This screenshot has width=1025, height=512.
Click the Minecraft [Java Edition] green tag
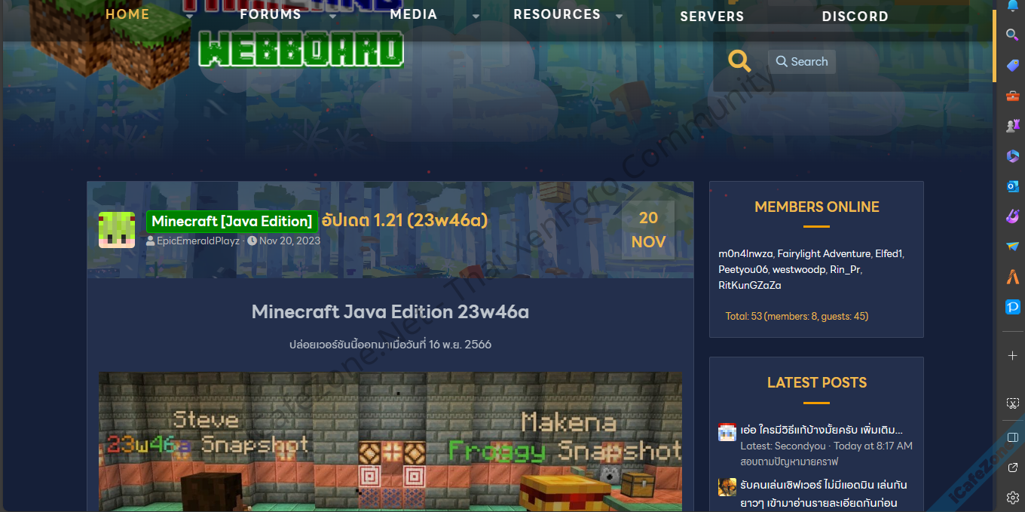[x=231, y=221]
